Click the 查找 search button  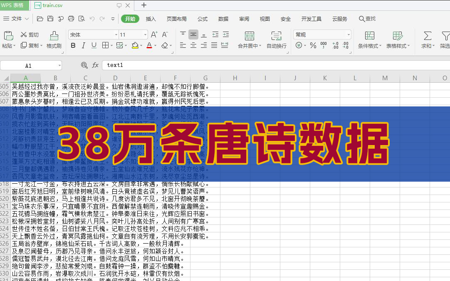[367, 19]
